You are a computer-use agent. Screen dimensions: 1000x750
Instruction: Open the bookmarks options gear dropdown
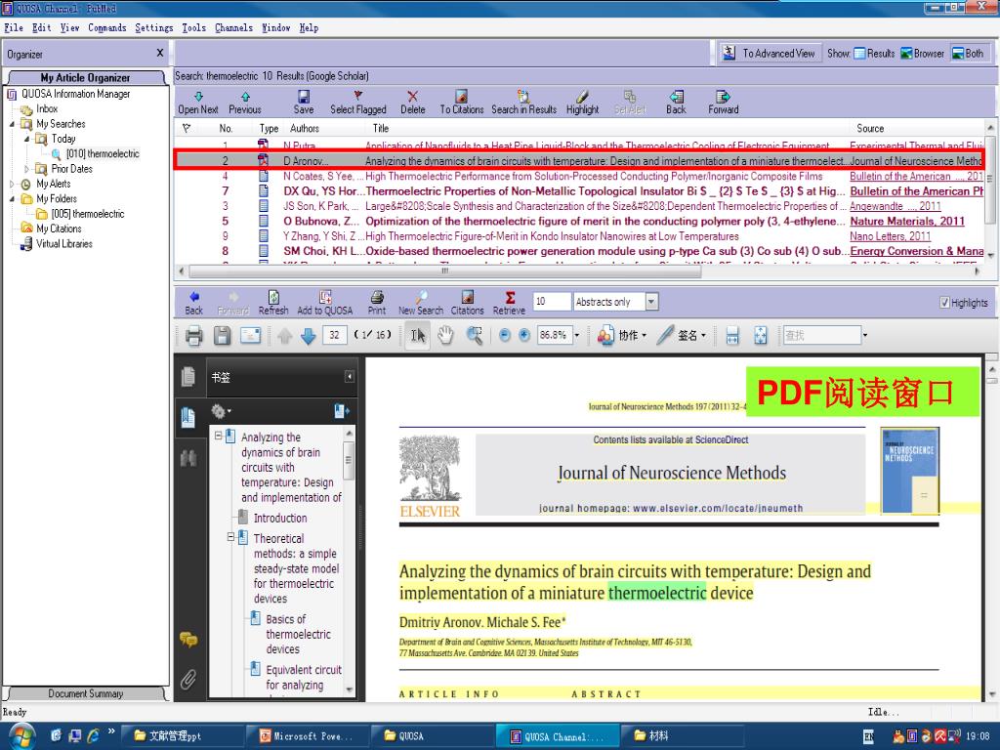coord(221,411)
